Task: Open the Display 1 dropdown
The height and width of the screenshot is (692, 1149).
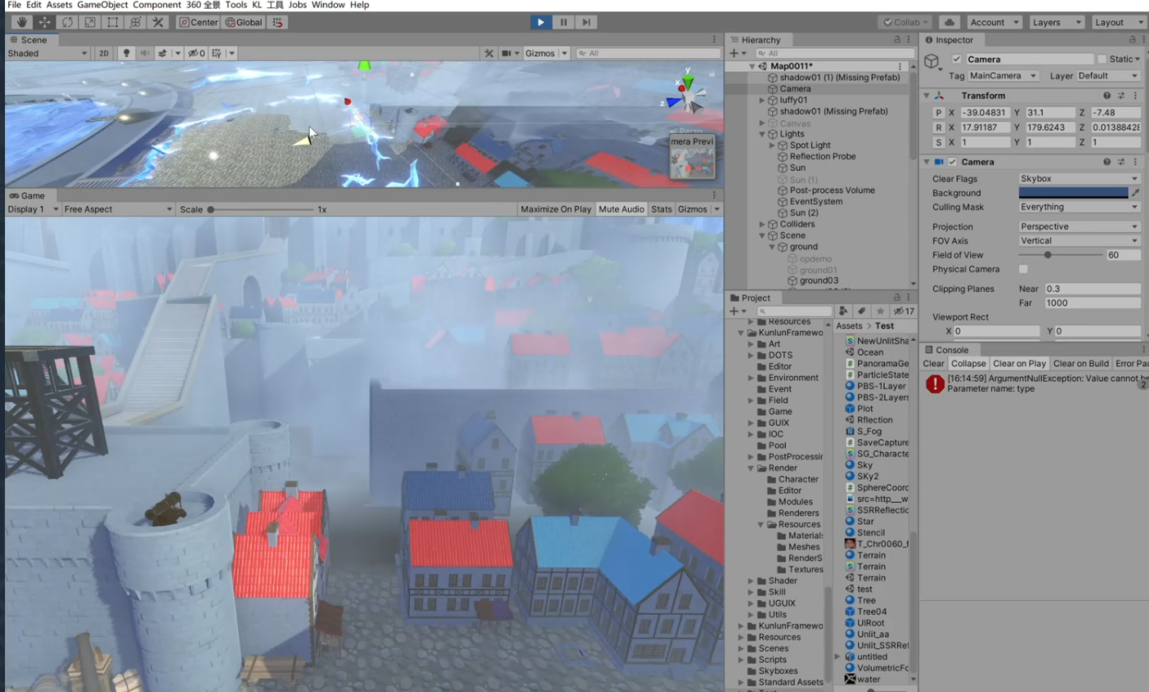Action: [33, 209]
